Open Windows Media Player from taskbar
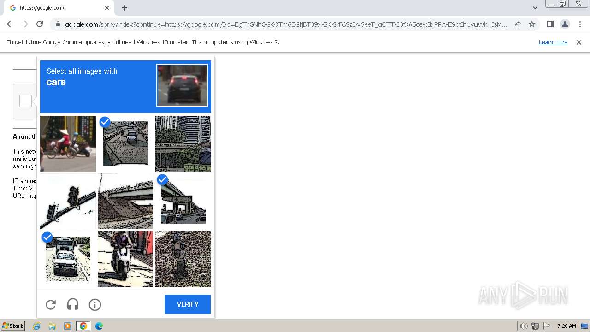The width and height of the screenshot is (590, 332). coord(68,326)
